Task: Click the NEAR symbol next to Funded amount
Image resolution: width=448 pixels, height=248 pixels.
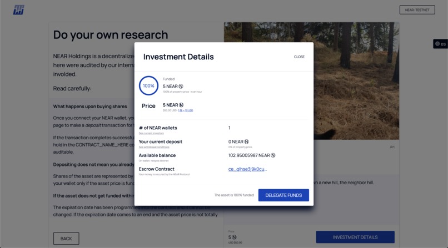Action: [181, 87]
